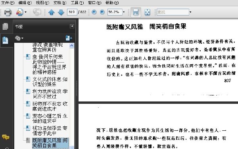Click the page number 807 on page
The image size is (238, 149).
(x=228, y=80)
